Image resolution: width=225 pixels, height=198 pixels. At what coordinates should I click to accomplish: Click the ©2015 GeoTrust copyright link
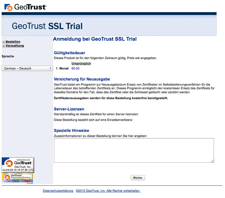click(108, 191)
